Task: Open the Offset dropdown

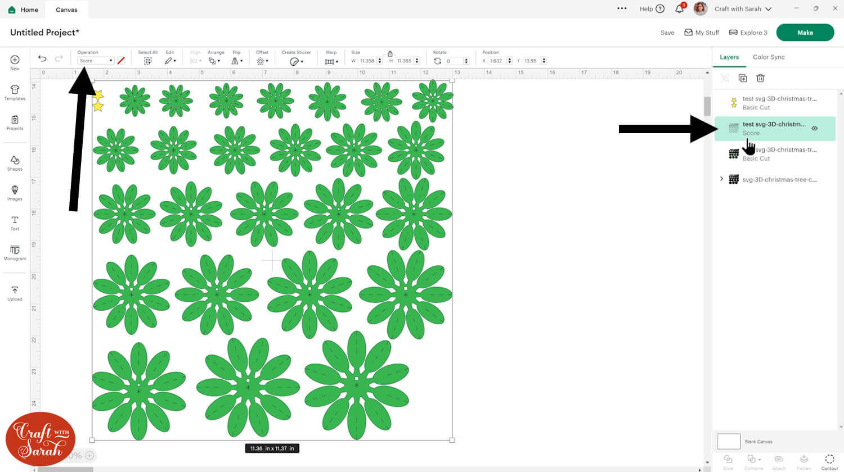Action: (262, 61)
